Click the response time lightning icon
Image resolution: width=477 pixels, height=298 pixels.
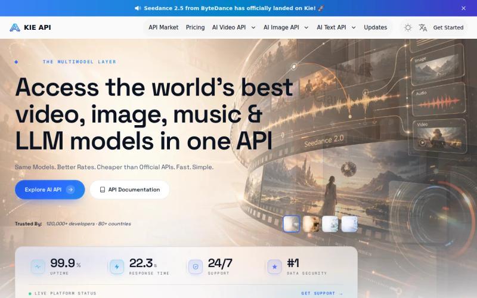pyautogui.click(x=117, y=266)
